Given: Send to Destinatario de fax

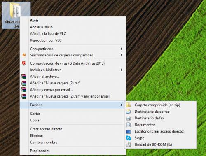Looking at the screenshot, I should tap(160, 118).
